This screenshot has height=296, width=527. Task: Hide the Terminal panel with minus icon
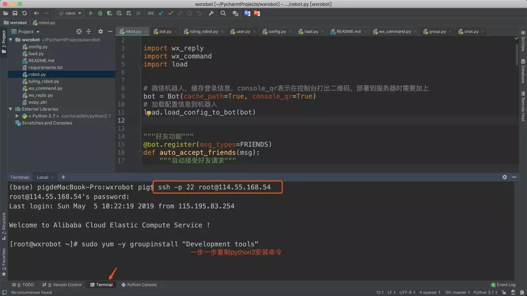click(x=514, y=177)
